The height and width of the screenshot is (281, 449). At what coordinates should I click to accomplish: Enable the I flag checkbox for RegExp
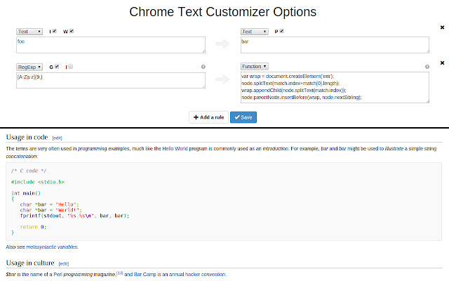tap(71, 67)
